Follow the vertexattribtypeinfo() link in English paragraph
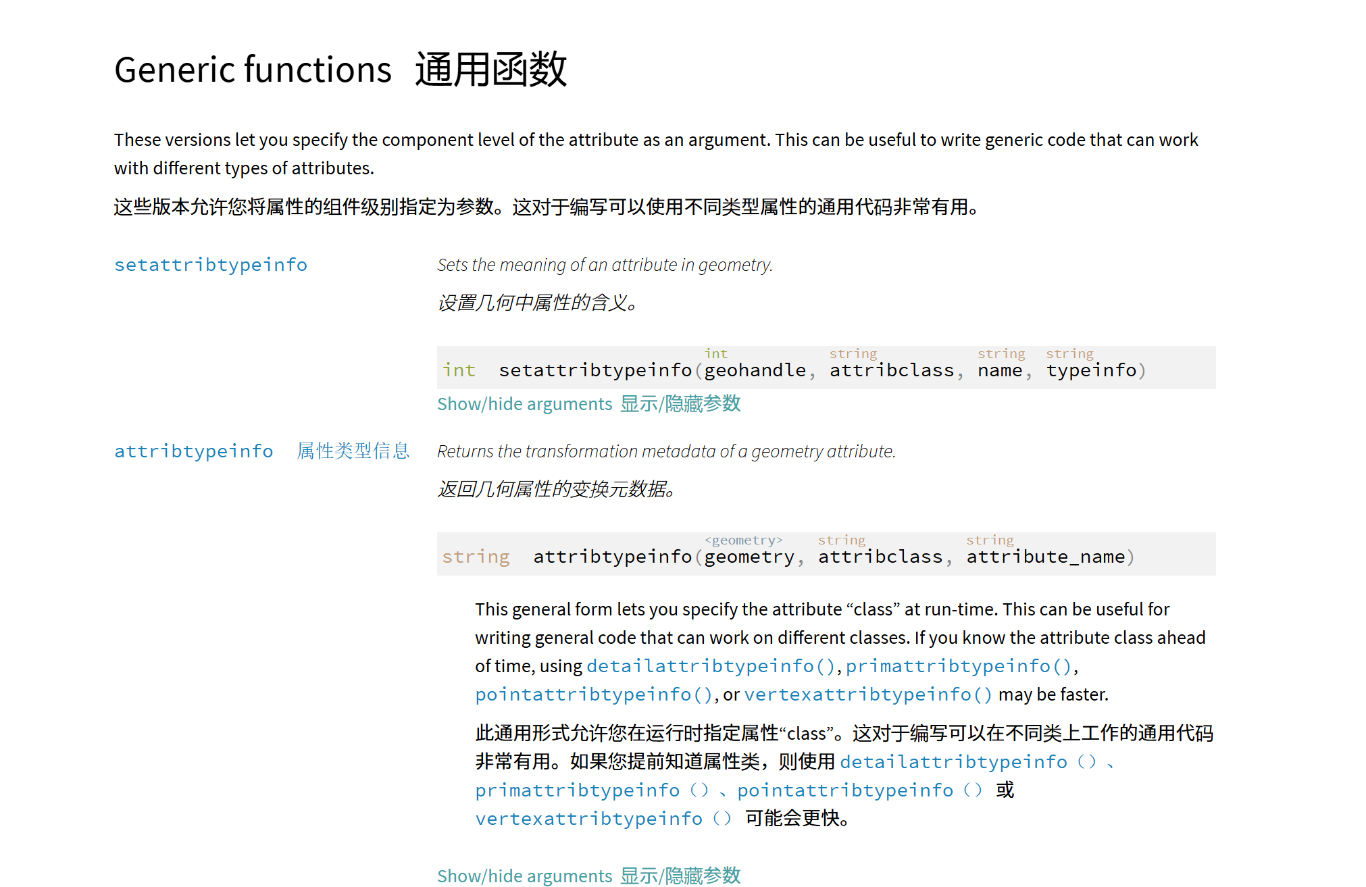1366x887 pixels. [x=868, y=694]
